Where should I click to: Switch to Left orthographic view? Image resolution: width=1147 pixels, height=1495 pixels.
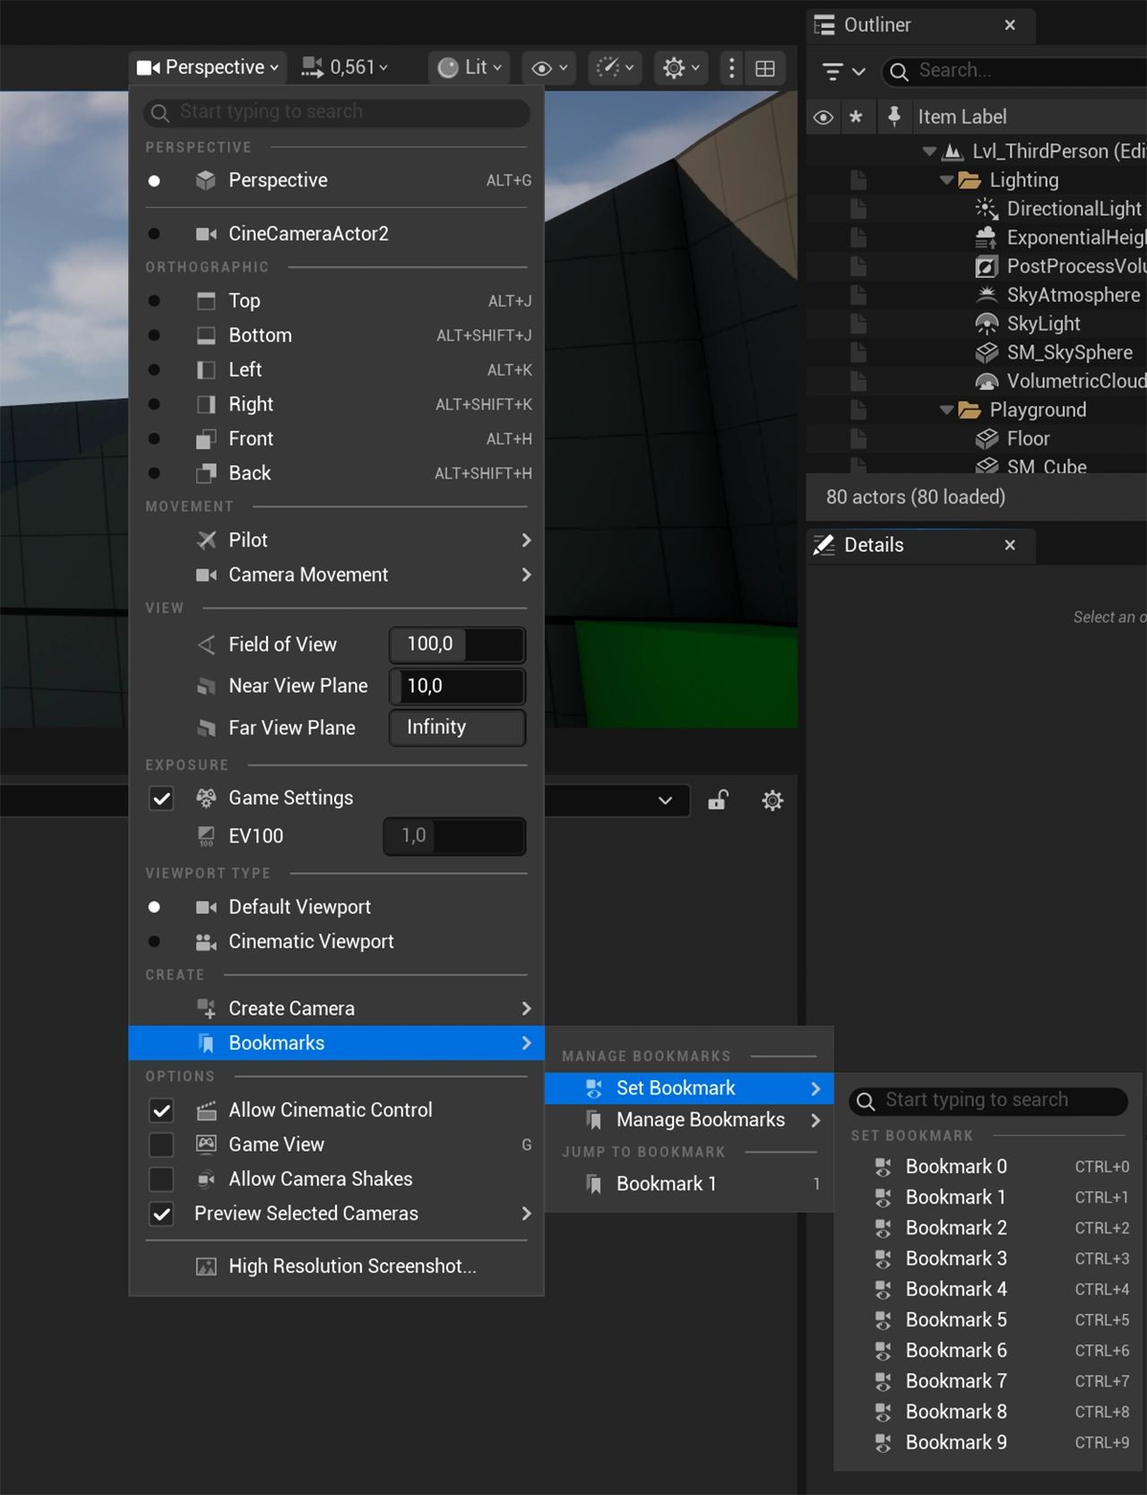click(337, 370)
